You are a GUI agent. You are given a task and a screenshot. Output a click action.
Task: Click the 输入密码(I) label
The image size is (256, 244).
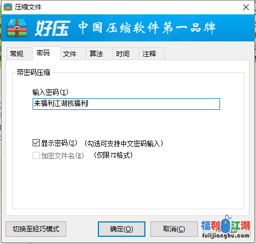(x=50, y=92)
